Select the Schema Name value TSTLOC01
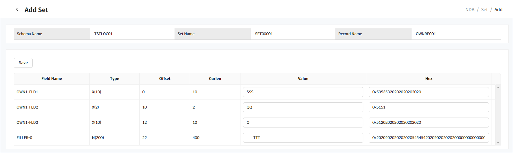Screen dimensions: 513x153 tap(104, 34)
